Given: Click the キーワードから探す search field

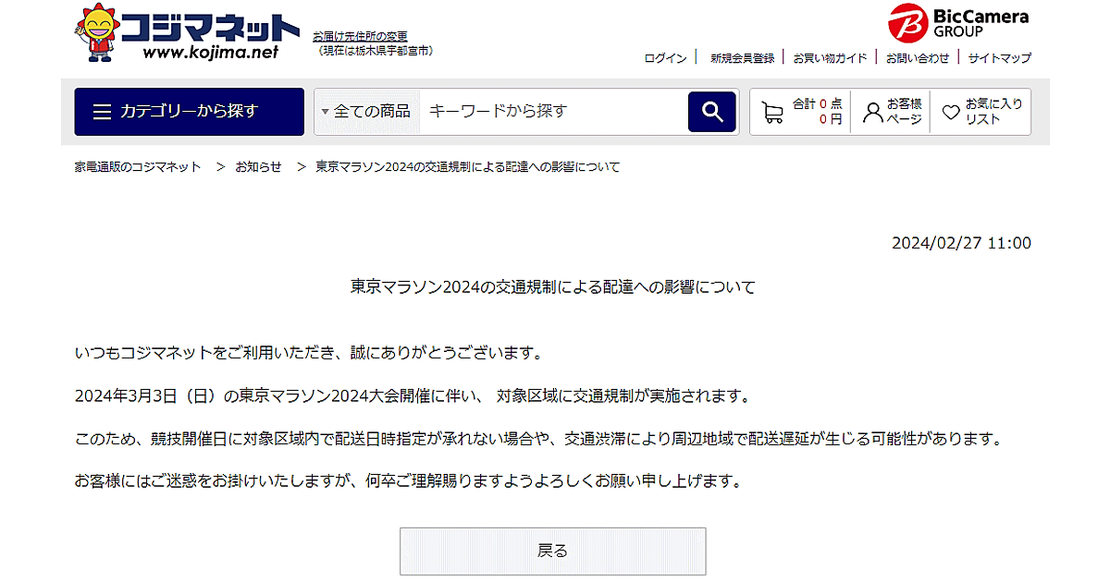Looking at the screenshot, I should 553,112.
